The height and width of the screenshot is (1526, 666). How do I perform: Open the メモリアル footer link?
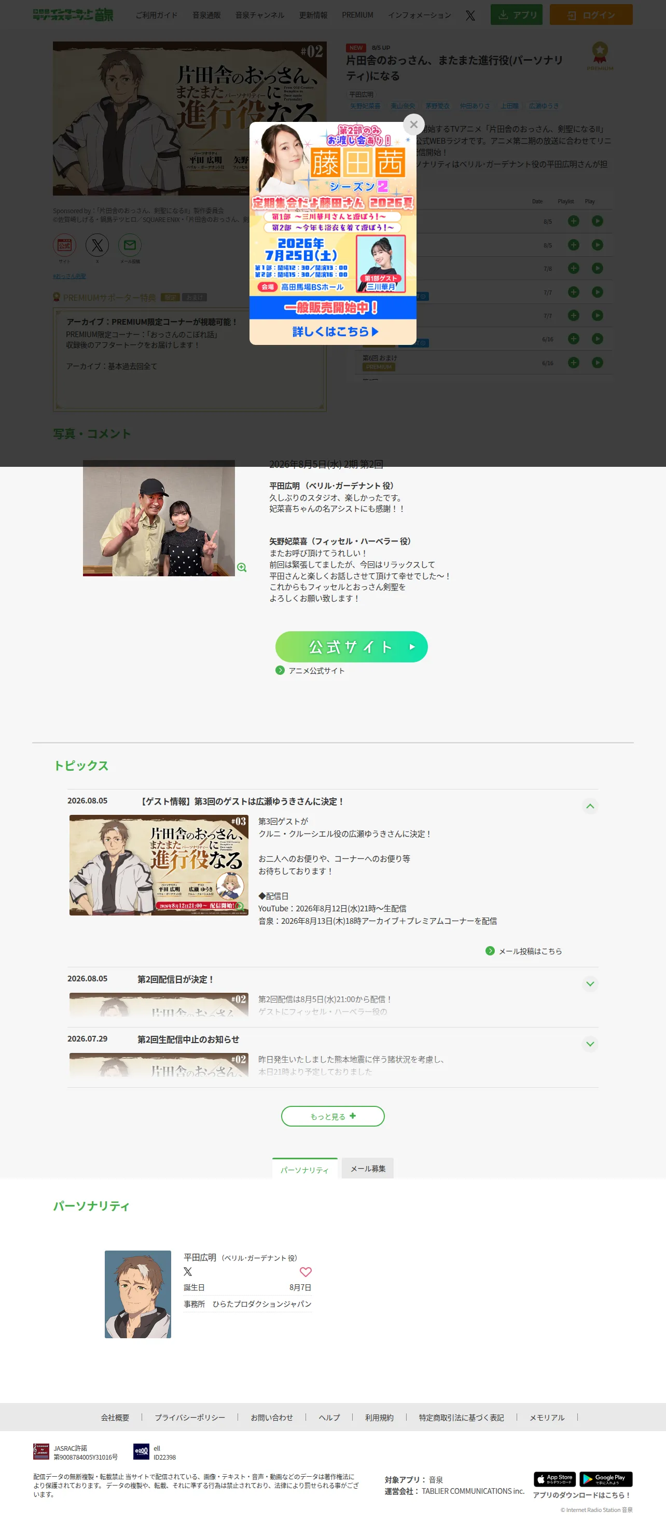click(547, 1418)
